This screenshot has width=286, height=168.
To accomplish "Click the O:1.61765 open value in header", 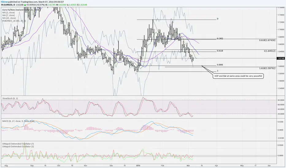I will (x=50, y=4).
